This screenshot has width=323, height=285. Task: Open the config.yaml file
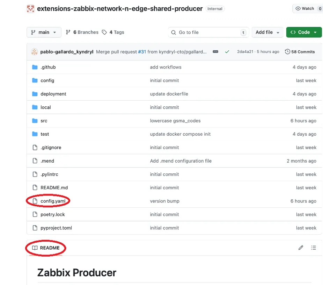pyautogui.click(x=53, y=201)
